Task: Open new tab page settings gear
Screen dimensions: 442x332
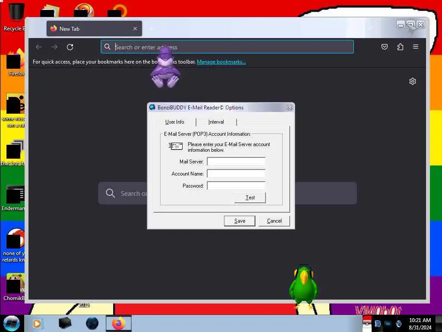Action: 412,81
